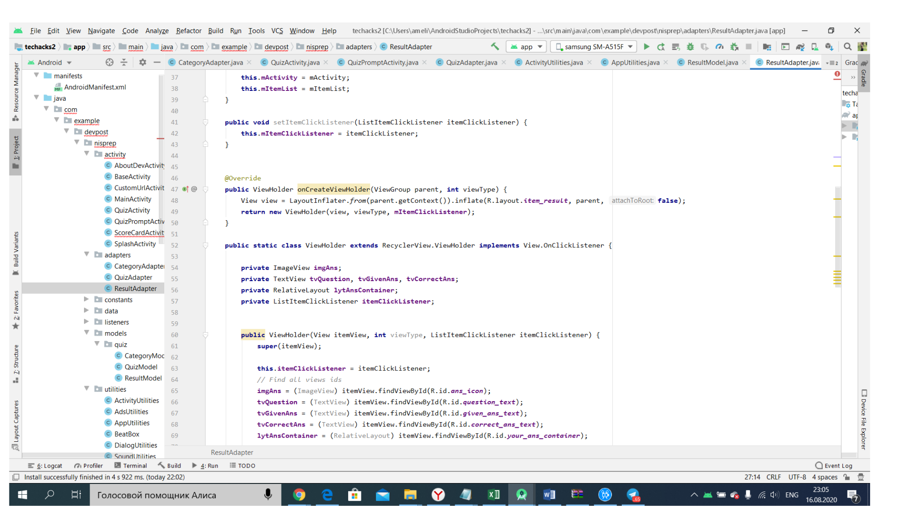This screenshot has height=506, width=901.
Task: Expand the constants package folder
Action: [86, 299]
